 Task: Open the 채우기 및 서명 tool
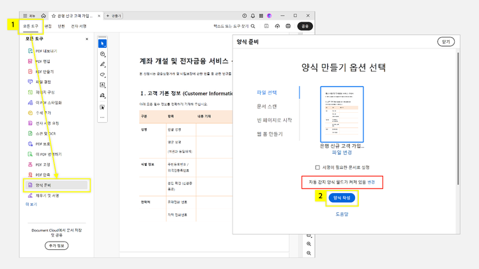pos(43,196)
